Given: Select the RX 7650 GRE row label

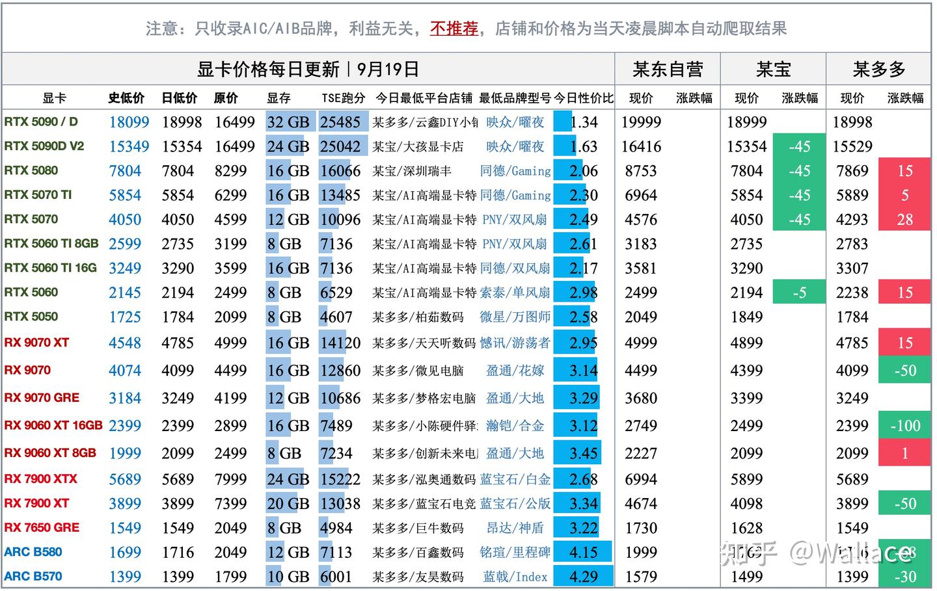Looking at the screenshot, I should (42, 527).
